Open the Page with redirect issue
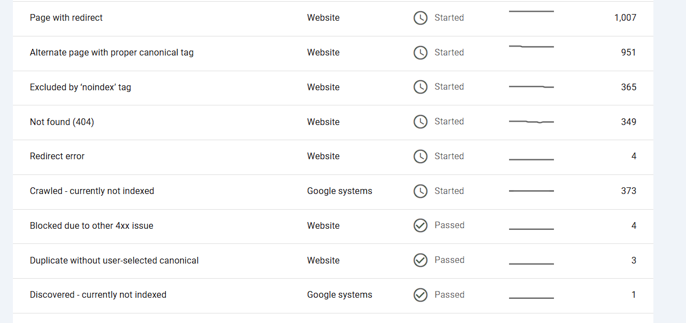The width and height of the screenshot is (686, 323). (66, 18)
